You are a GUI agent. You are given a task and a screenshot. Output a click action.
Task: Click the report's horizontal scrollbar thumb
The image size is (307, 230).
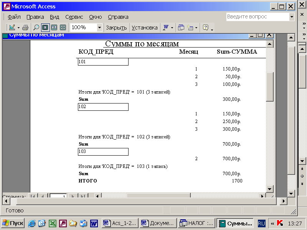[x=158, y=195]
